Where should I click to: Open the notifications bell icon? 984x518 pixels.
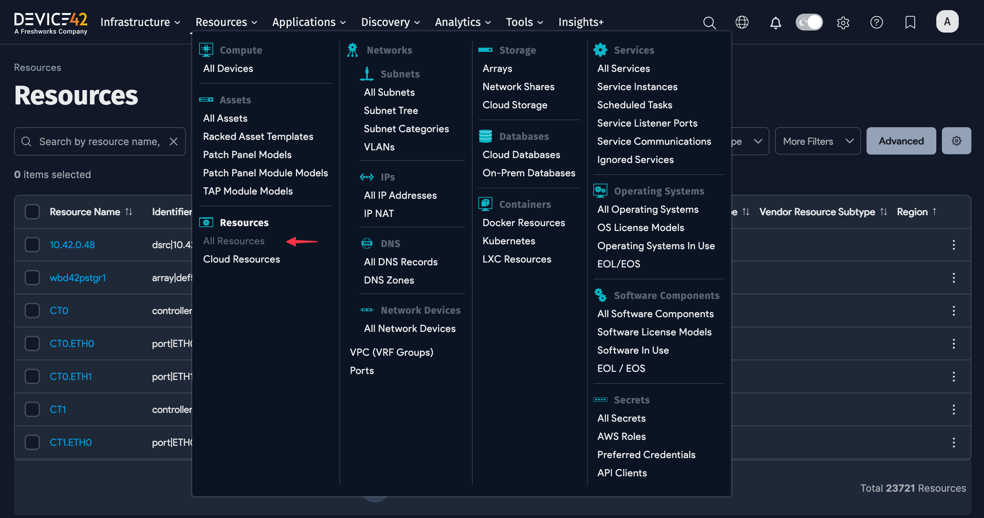775,22
